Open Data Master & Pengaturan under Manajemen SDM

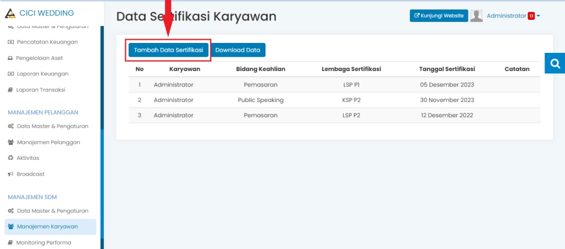[52, 210]
